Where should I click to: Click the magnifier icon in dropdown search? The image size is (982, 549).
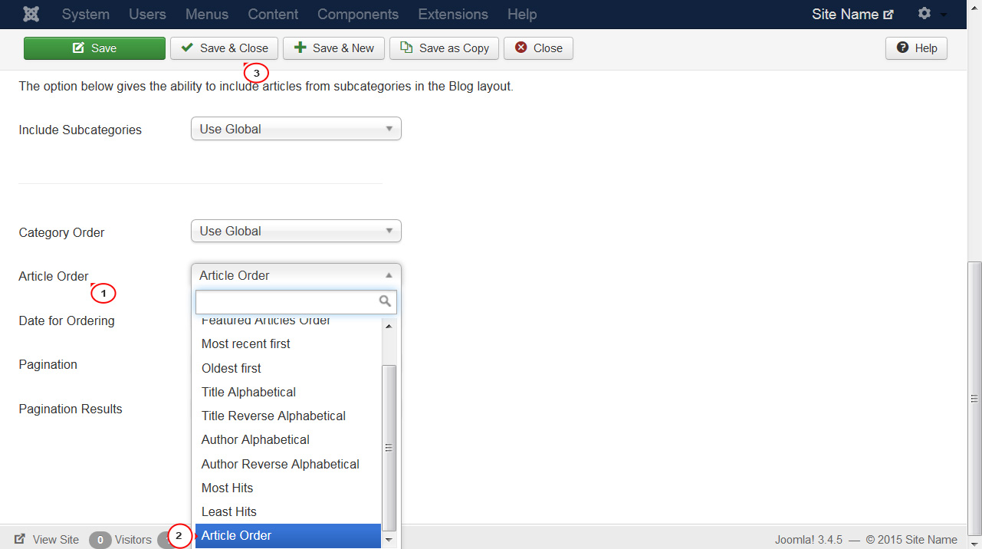[x=386, y=301]
